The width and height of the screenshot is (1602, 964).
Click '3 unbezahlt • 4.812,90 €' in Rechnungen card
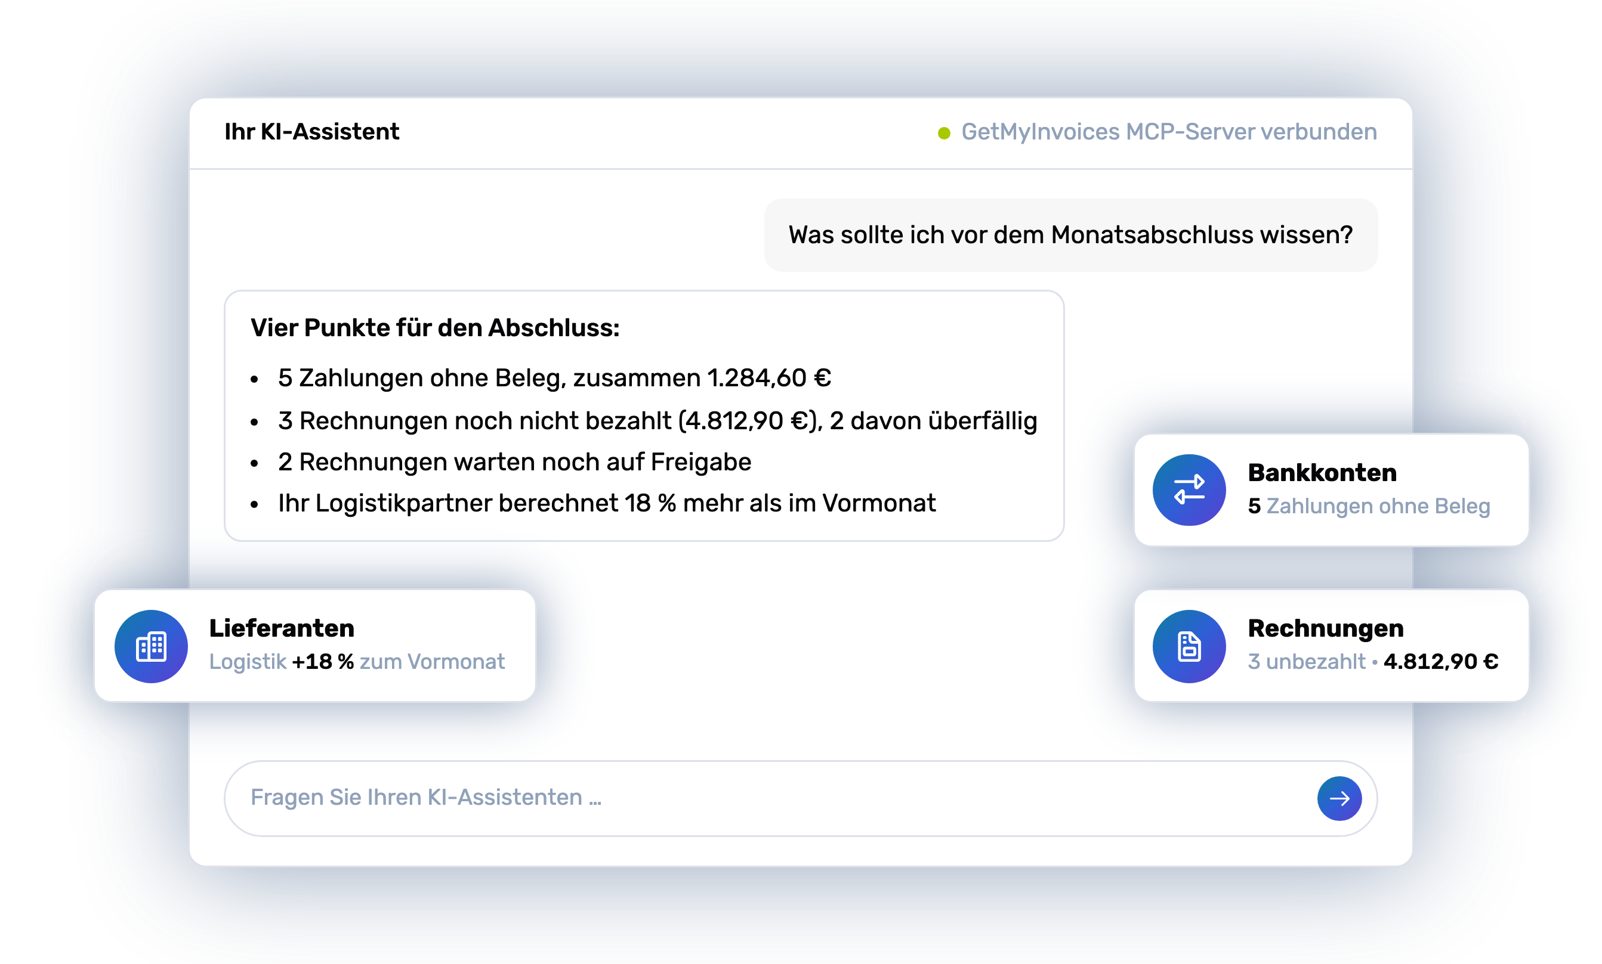1372,661
